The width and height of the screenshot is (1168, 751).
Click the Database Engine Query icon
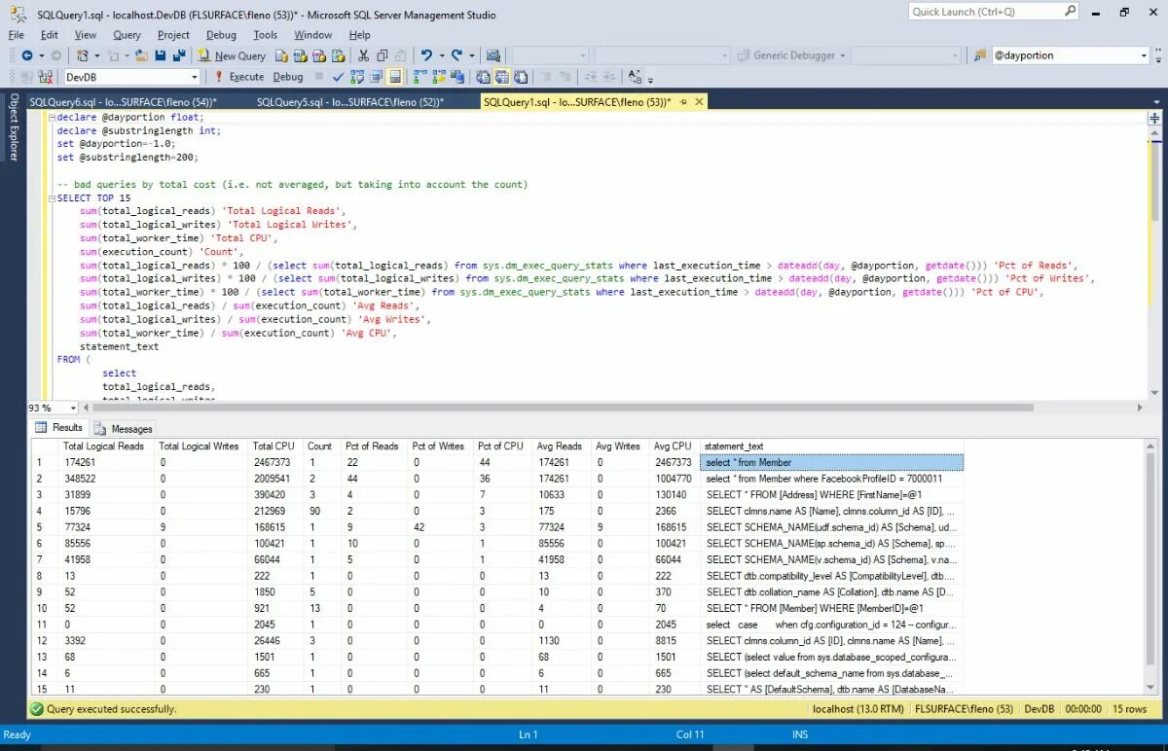[282, 55]
